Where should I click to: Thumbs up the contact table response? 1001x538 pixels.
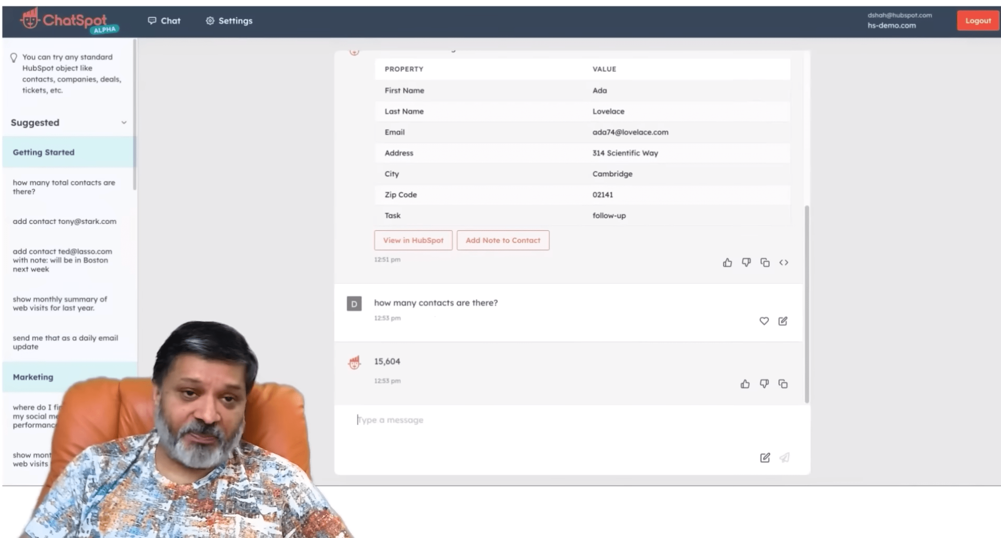[x=727, y=263]
